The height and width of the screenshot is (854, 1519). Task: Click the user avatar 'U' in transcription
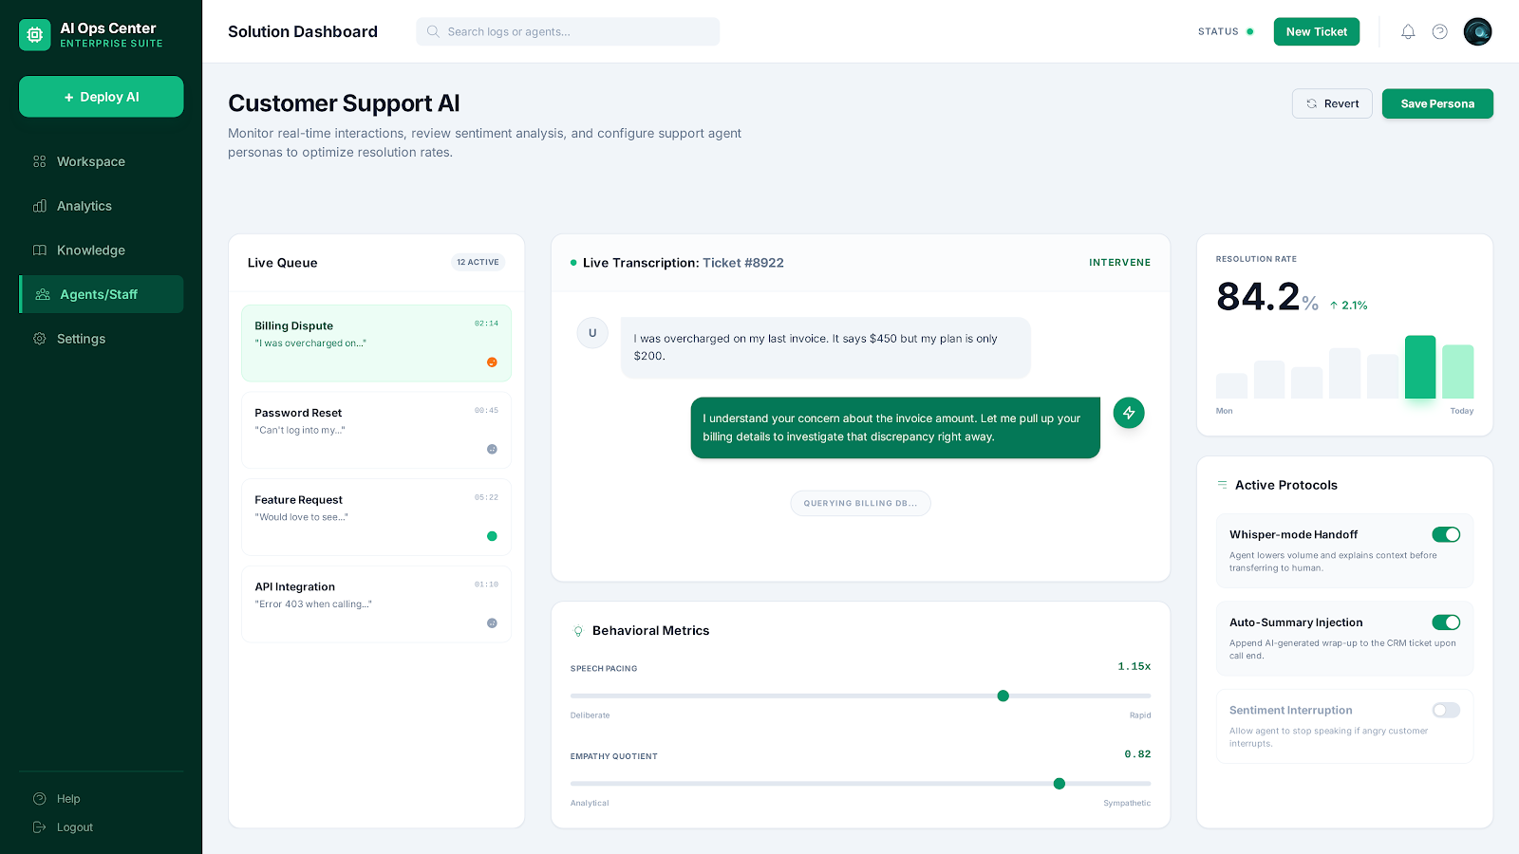[x=592, y=333]
